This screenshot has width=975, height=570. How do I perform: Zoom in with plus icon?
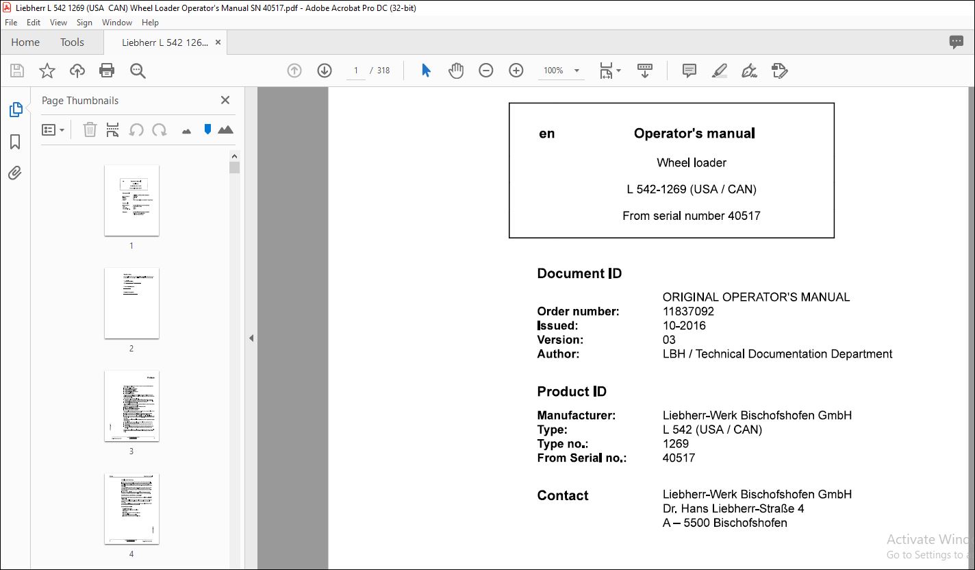coord(516,71)
